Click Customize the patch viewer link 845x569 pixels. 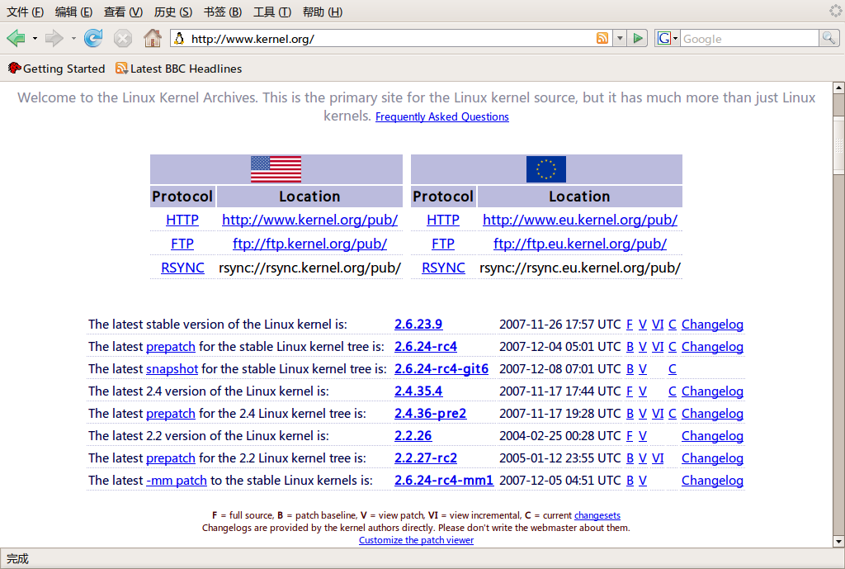click(x=416, y=540)
